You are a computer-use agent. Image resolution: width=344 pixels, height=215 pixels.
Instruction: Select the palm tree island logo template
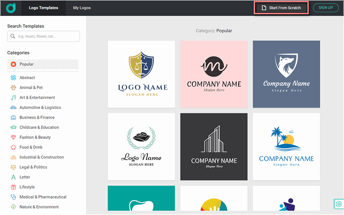(x=286, y=147)
